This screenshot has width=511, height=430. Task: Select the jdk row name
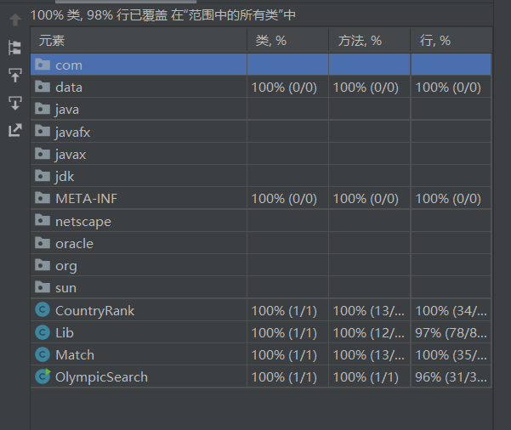65,177
